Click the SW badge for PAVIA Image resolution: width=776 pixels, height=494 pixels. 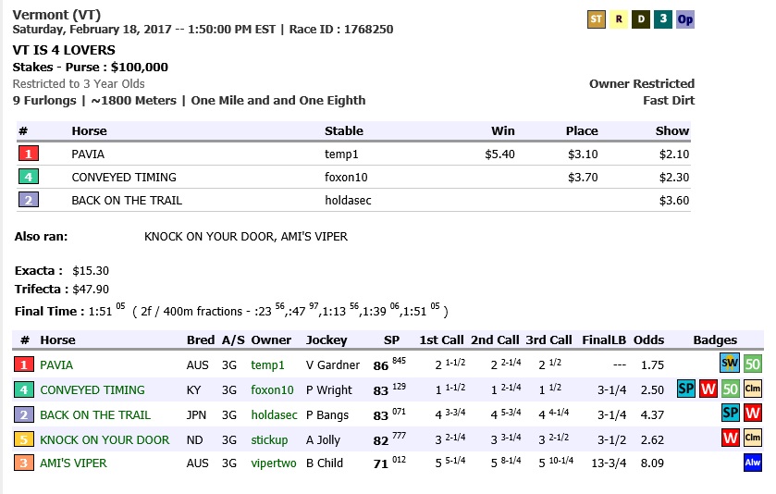coord(730,364)
